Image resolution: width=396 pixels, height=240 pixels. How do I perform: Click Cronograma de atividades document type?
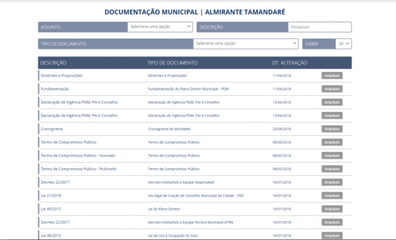(169, 129)
